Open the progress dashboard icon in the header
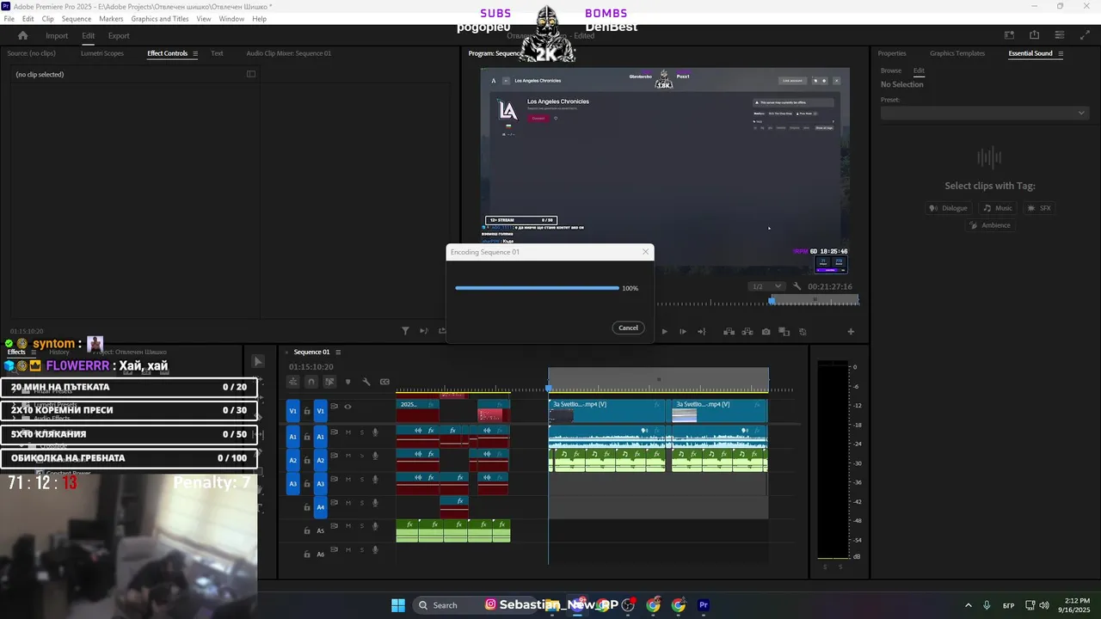 1060,35
